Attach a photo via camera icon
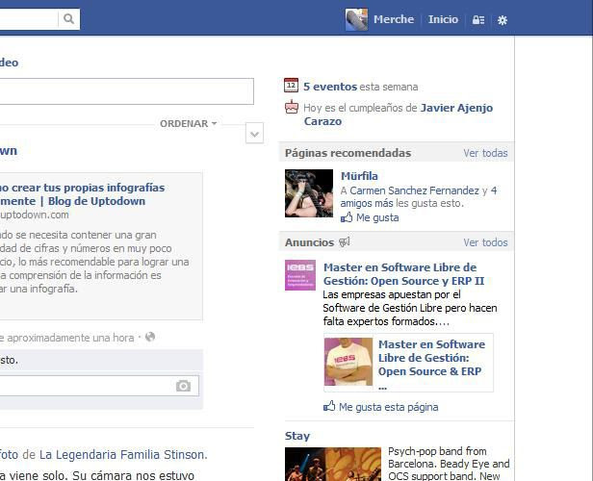 [x=184, y=386]
